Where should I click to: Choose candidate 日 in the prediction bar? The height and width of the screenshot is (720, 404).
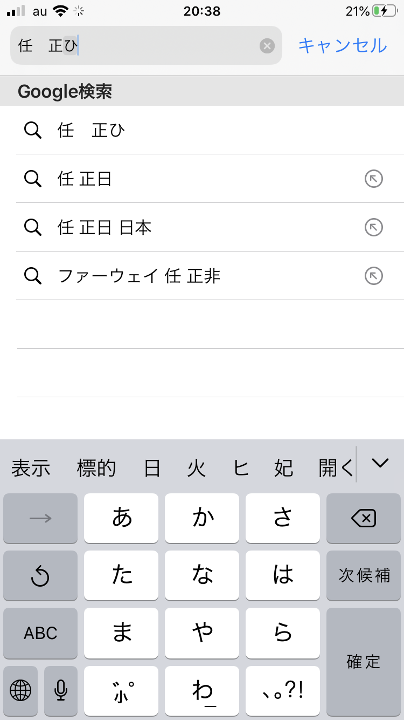pyautogui.click(x=152, y=468)
